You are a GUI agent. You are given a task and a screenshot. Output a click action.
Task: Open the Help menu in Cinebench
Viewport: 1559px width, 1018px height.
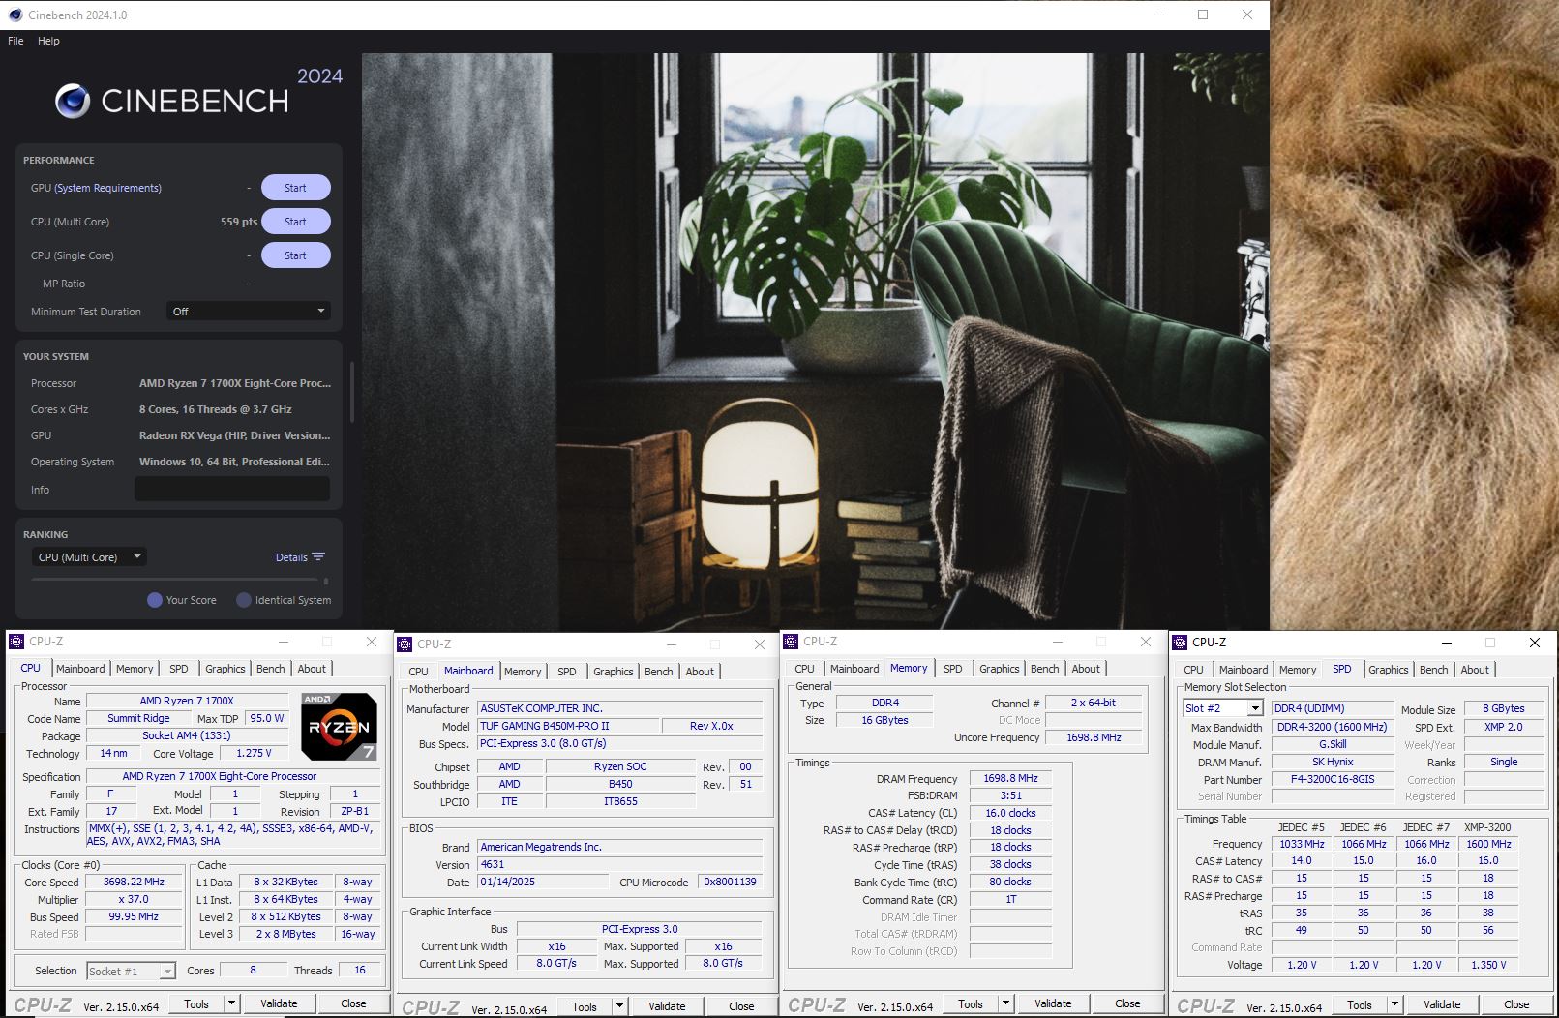tap(48, 41)
